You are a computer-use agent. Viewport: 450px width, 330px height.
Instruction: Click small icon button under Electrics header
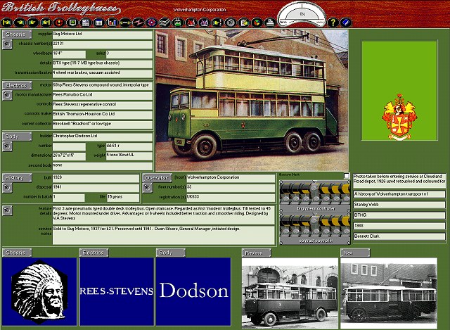click(8, 95)
